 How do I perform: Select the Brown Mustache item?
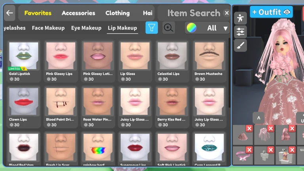tap(209, 61)
